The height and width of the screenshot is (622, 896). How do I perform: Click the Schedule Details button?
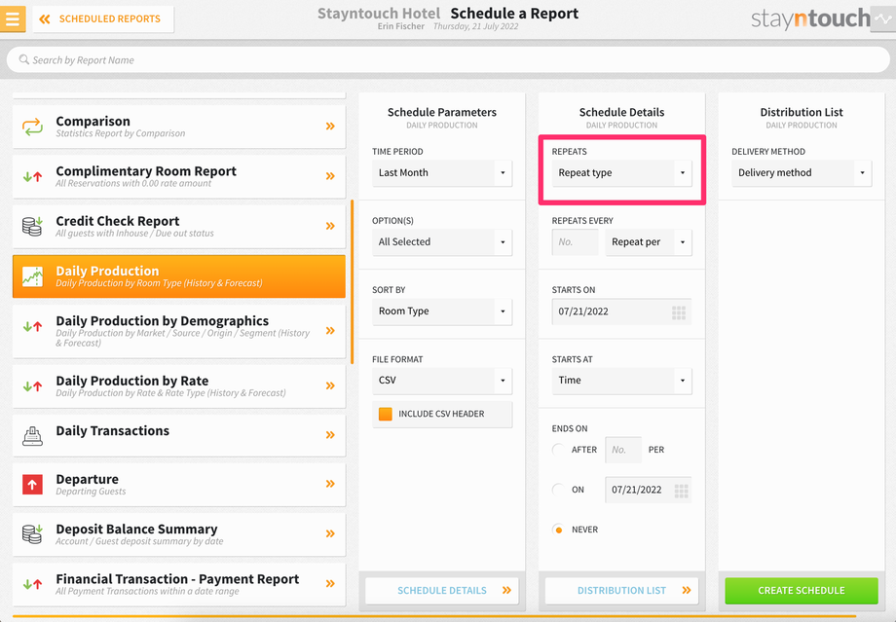pyautogui.click(x=442, y=591)
